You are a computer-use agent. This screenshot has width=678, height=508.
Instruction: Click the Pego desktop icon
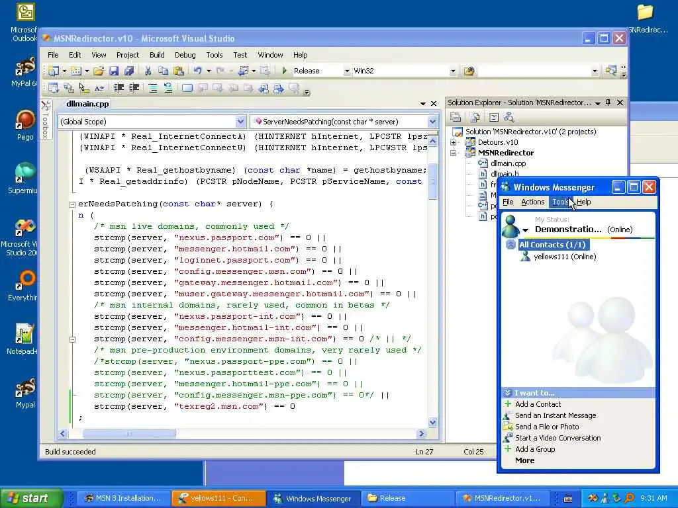click(25, 125)
